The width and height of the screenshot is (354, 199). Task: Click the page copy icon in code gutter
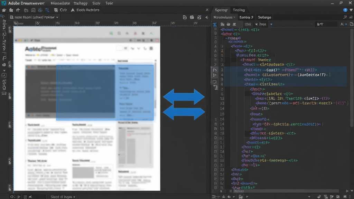coord(215,87)
